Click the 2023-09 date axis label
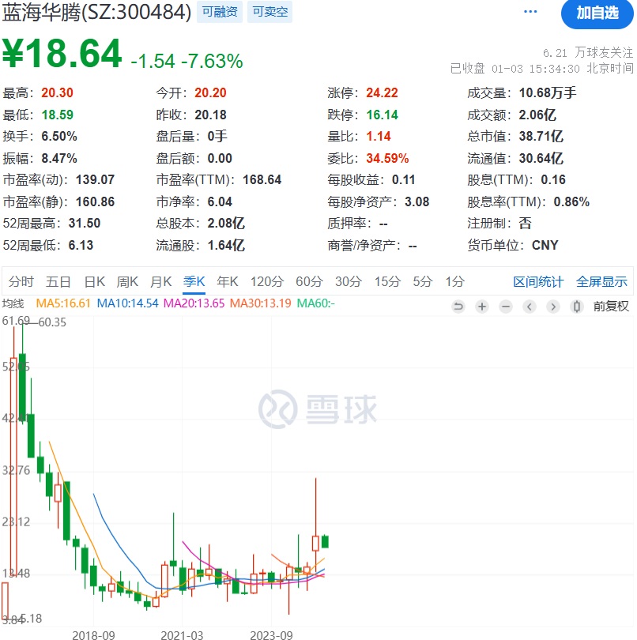The width and height of the screenshot is (637, 640). pyautogui.click(x=271, y=635)
